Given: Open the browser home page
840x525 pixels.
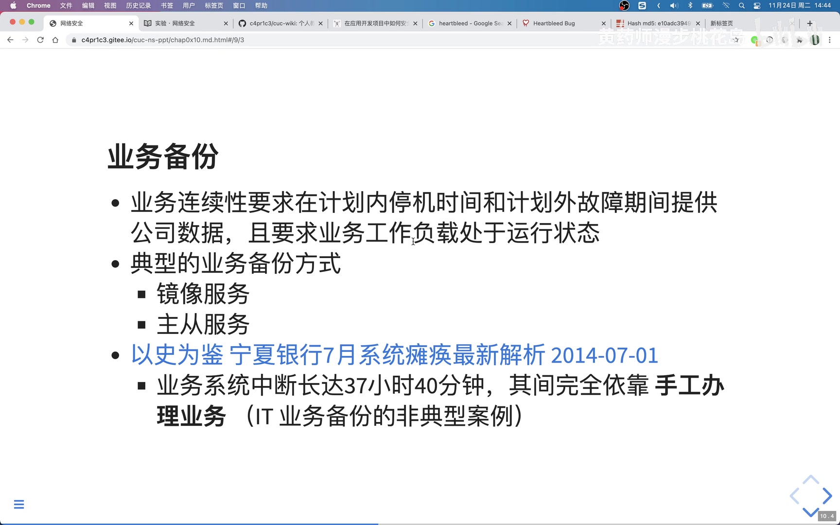Looking at the screenshot, I should pos(55,40).
